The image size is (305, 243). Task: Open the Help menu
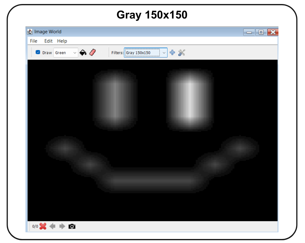62,41
